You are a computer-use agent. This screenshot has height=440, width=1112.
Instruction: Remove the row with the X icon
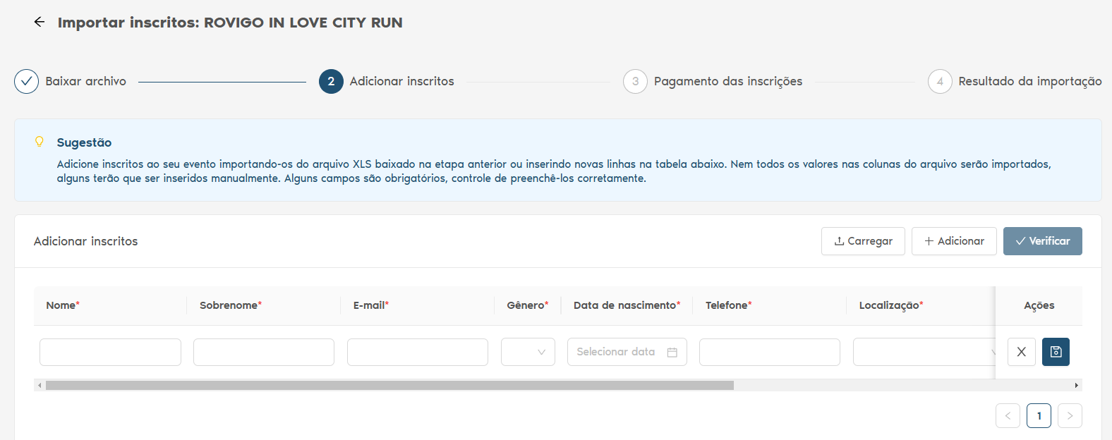click(x=1021, y=352)
